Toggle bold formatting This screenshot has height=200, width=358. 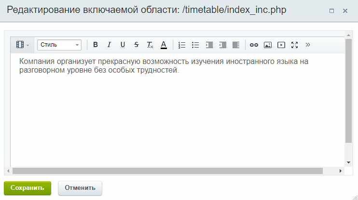point(96,45)
